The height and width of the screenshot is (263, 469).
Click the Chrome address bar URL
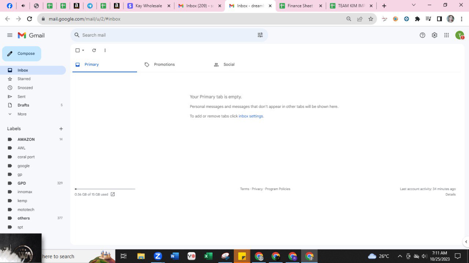point(85,19)
